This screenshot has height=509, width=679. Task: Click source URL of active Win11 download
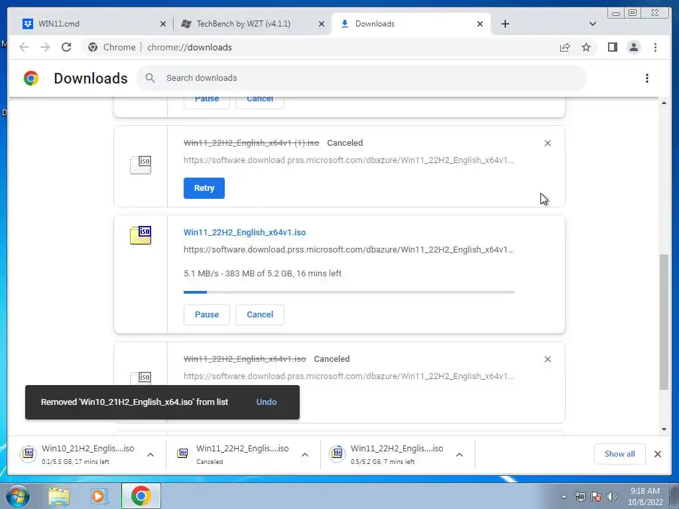click(x=349, y=250)
